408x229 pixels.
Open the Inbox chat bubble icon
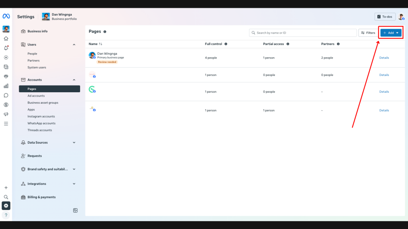pyautogui.click(x=6, y=95)
